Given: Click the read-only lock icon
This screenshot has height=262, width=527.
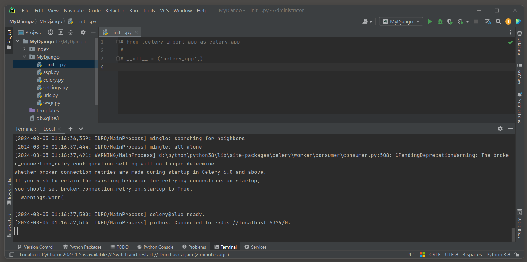Looking at the screenshot, I should (x=517, y=255).
